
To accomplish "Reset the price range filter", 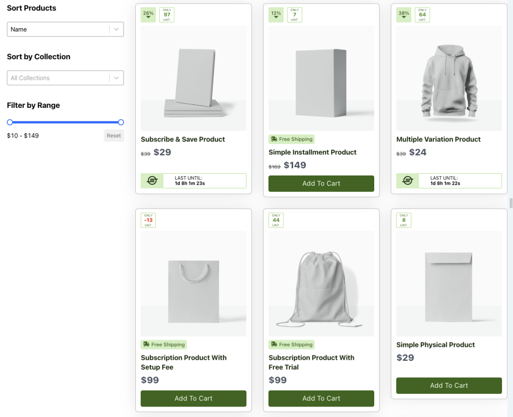I will pyautogui.click(x=114, y=135).
